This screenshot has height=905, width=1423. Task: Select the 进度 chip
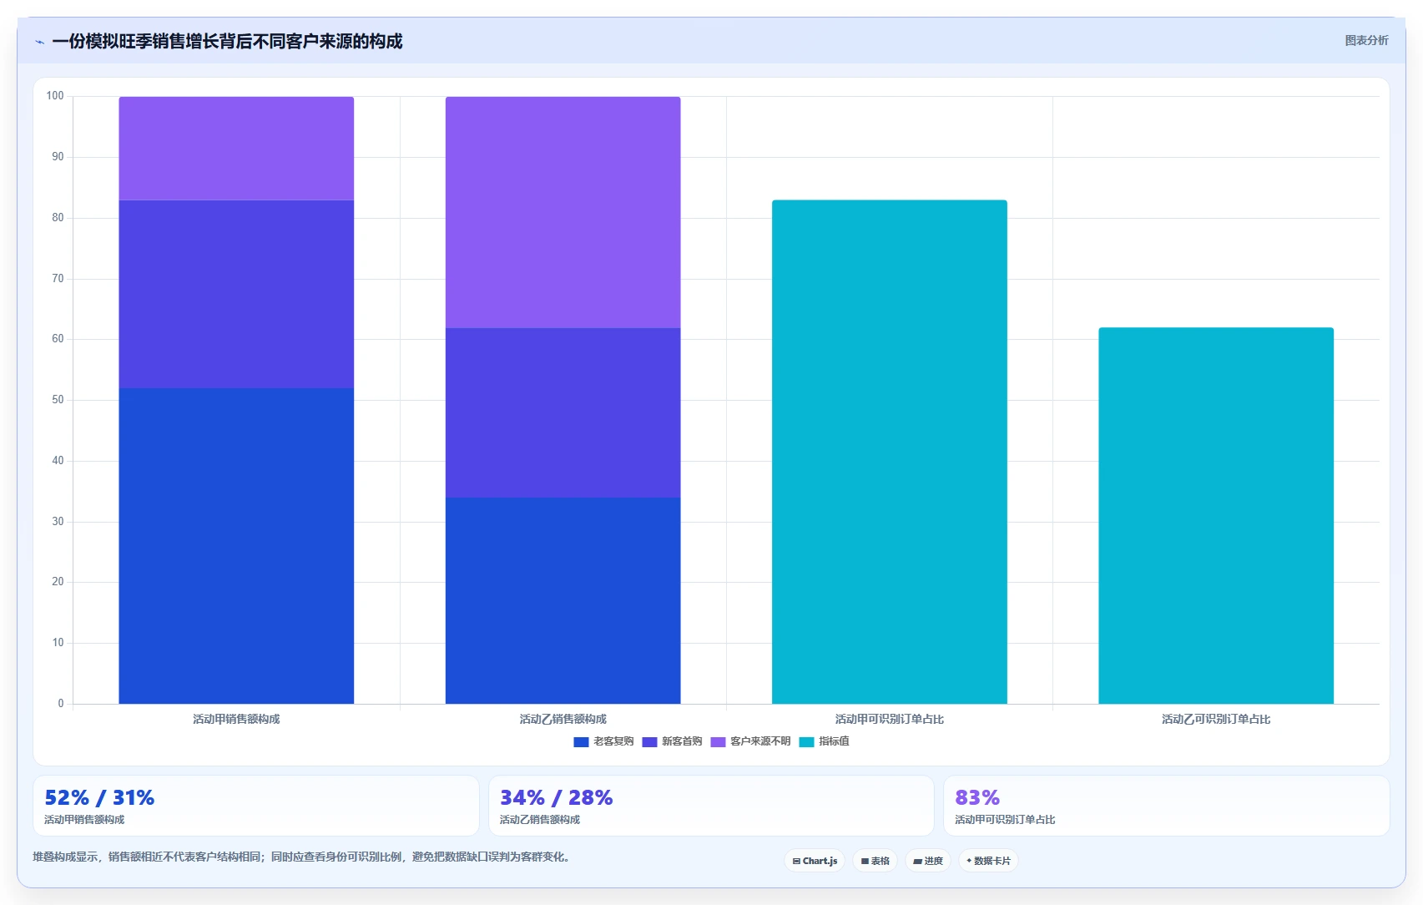927,861
